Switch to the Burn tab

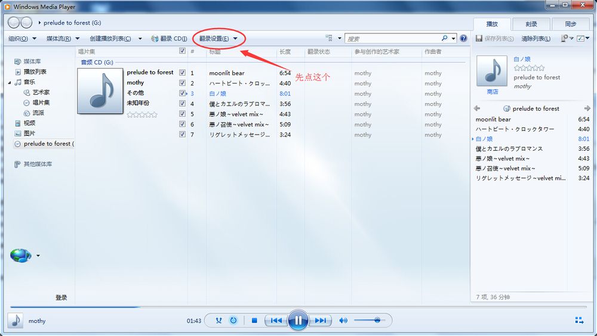(531, 24)
